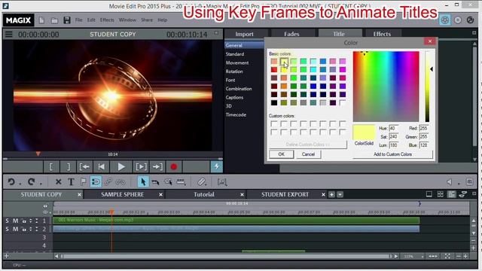Create a new project with the blank-page icon

pos(41,20)
